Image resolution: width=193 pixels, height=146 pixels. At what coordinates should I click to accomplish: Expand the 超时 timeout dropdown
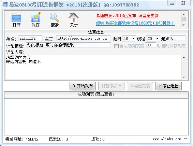tap(133, 39)
